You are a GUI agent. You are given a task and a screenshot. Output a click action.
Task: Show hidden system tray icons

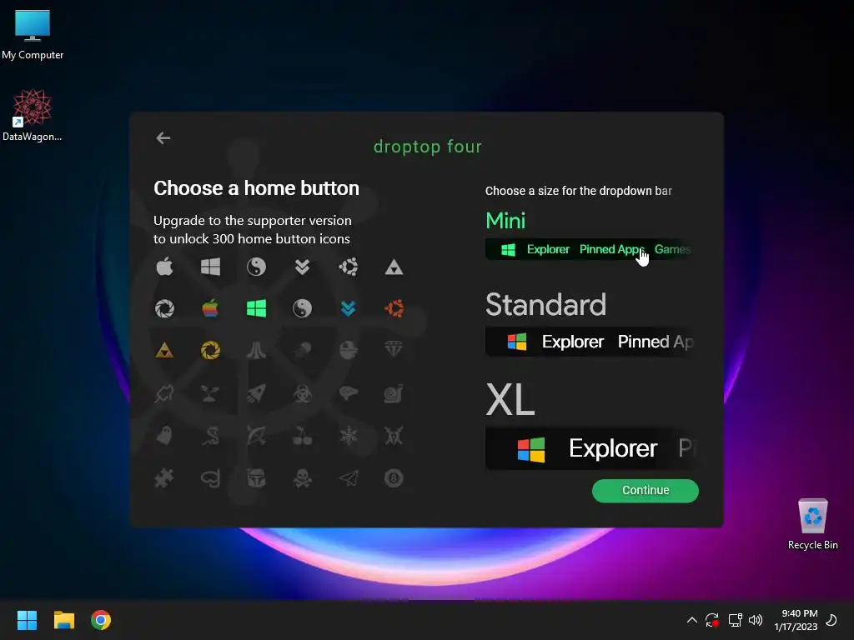[691, 620]
